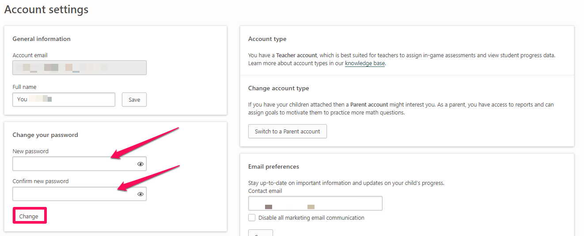Click the 'Stay up-to-date on important information' text
584x236 pixels.
pos(346,183)
